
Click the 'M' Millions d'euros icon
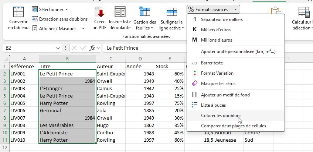click(x=194, y=40)
